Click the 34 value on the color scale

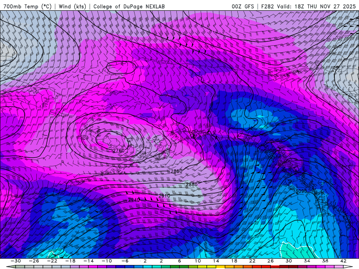point(307,261)
